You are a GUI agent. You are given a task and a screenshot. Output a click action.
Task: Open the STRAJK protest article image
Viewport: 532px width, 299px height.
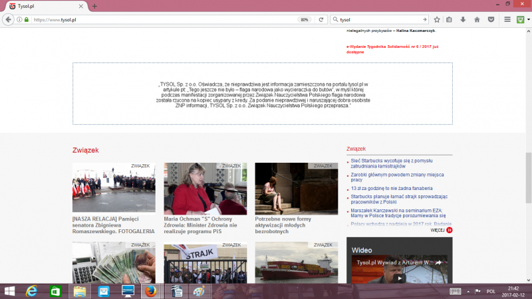pos(205,262)
